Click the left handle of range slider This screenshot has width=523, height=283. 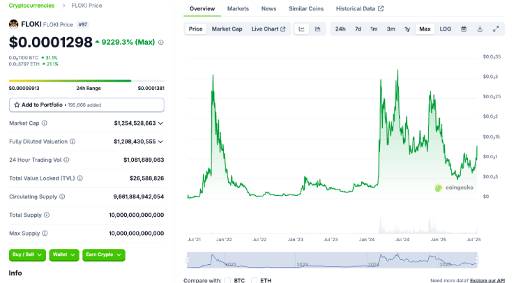[x=187, y=261]
